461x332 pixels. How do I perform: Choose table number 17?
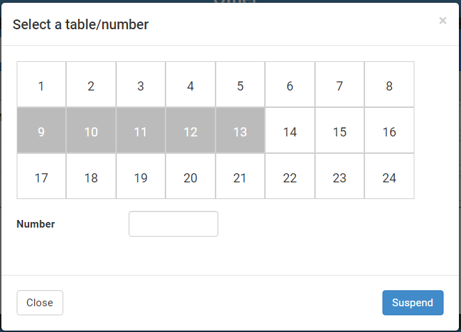[42, 177]
